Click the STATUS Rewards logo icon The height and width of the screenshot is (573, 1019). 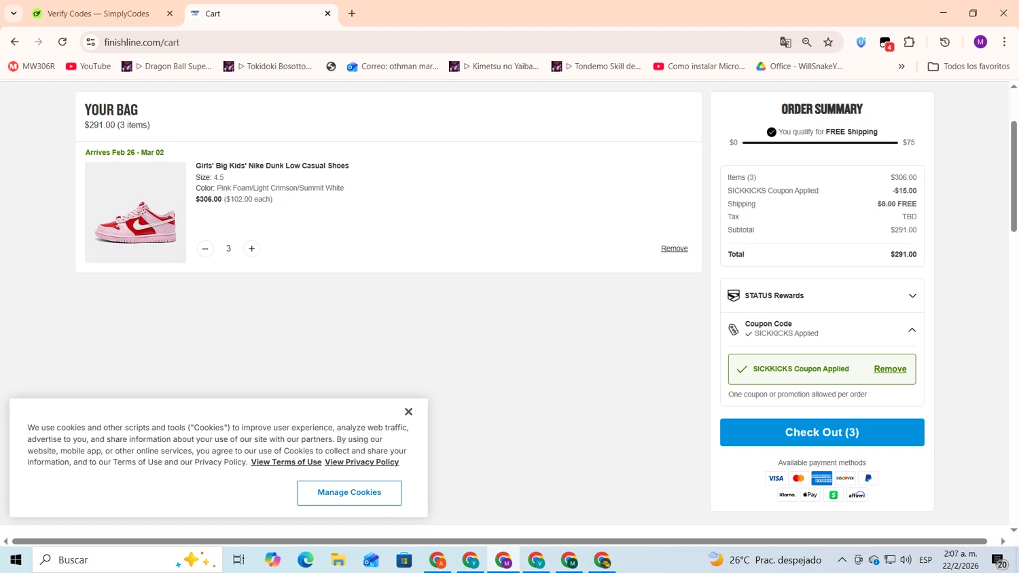734,296
